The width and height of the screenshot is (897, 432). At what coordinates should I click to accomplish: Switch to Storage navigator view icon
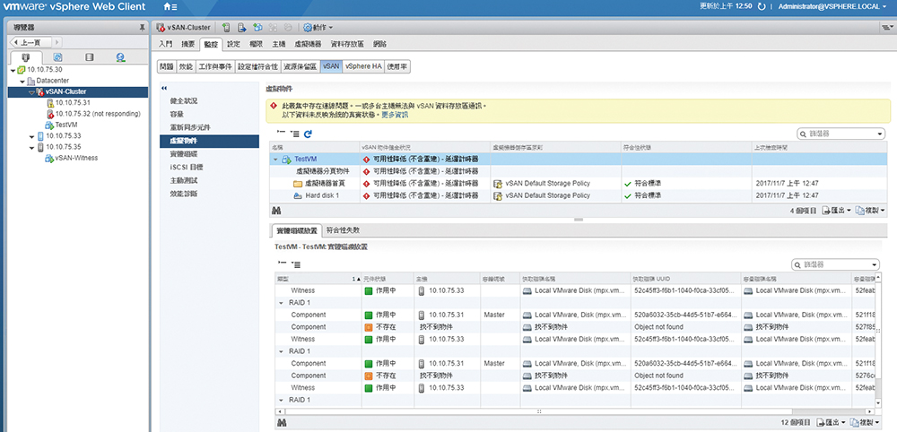pos(89,57)
